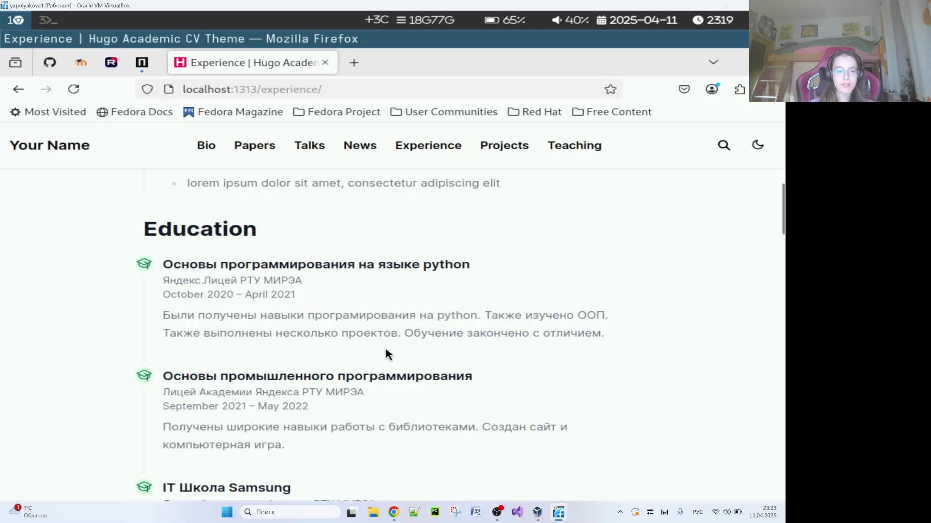Reload the current page

click(74, 89)
